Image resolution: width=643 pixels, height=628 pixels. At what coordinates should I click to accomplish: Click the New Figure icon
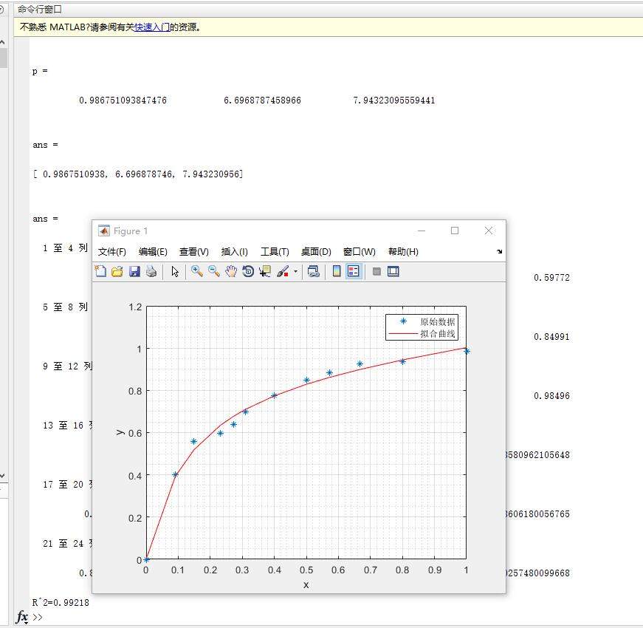pos(100,272)
